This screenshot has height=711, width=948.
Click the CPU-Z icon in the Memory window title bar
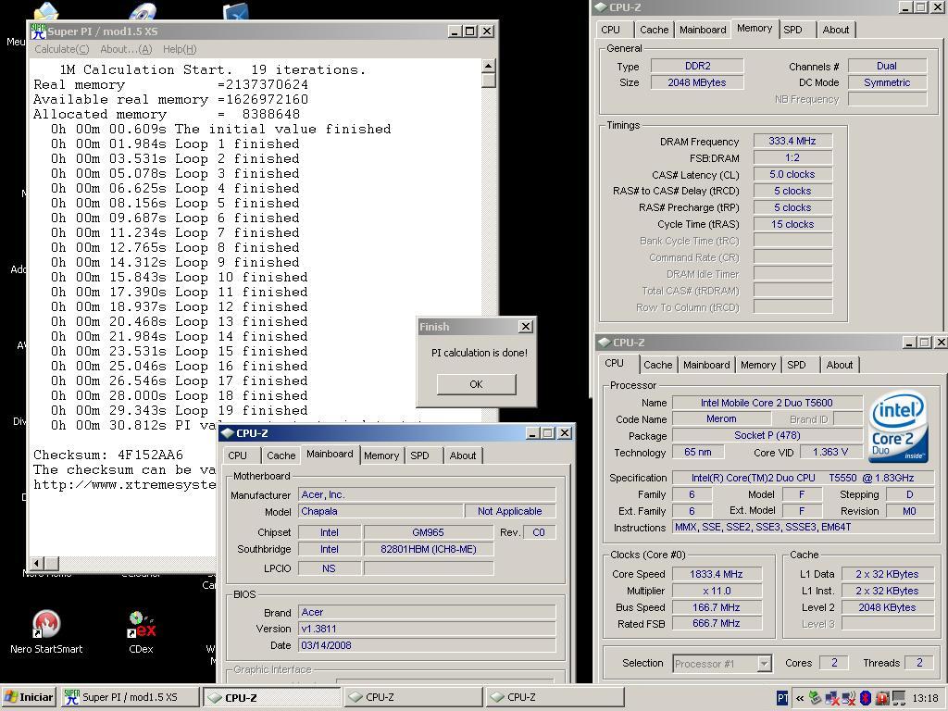600,7
